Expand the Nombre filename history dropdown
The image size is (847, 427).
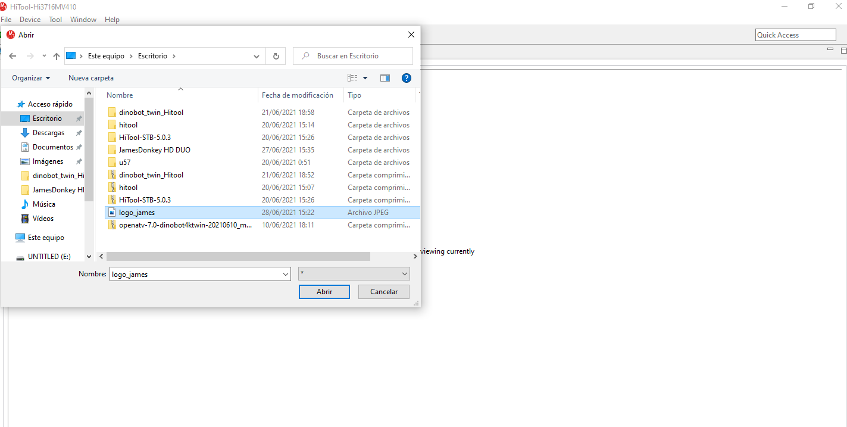point(285,274)
